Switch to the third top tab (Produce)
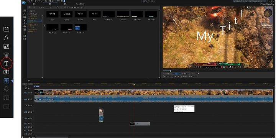The width and height of the screenshot is (276, 138). (x=65, y=4)
